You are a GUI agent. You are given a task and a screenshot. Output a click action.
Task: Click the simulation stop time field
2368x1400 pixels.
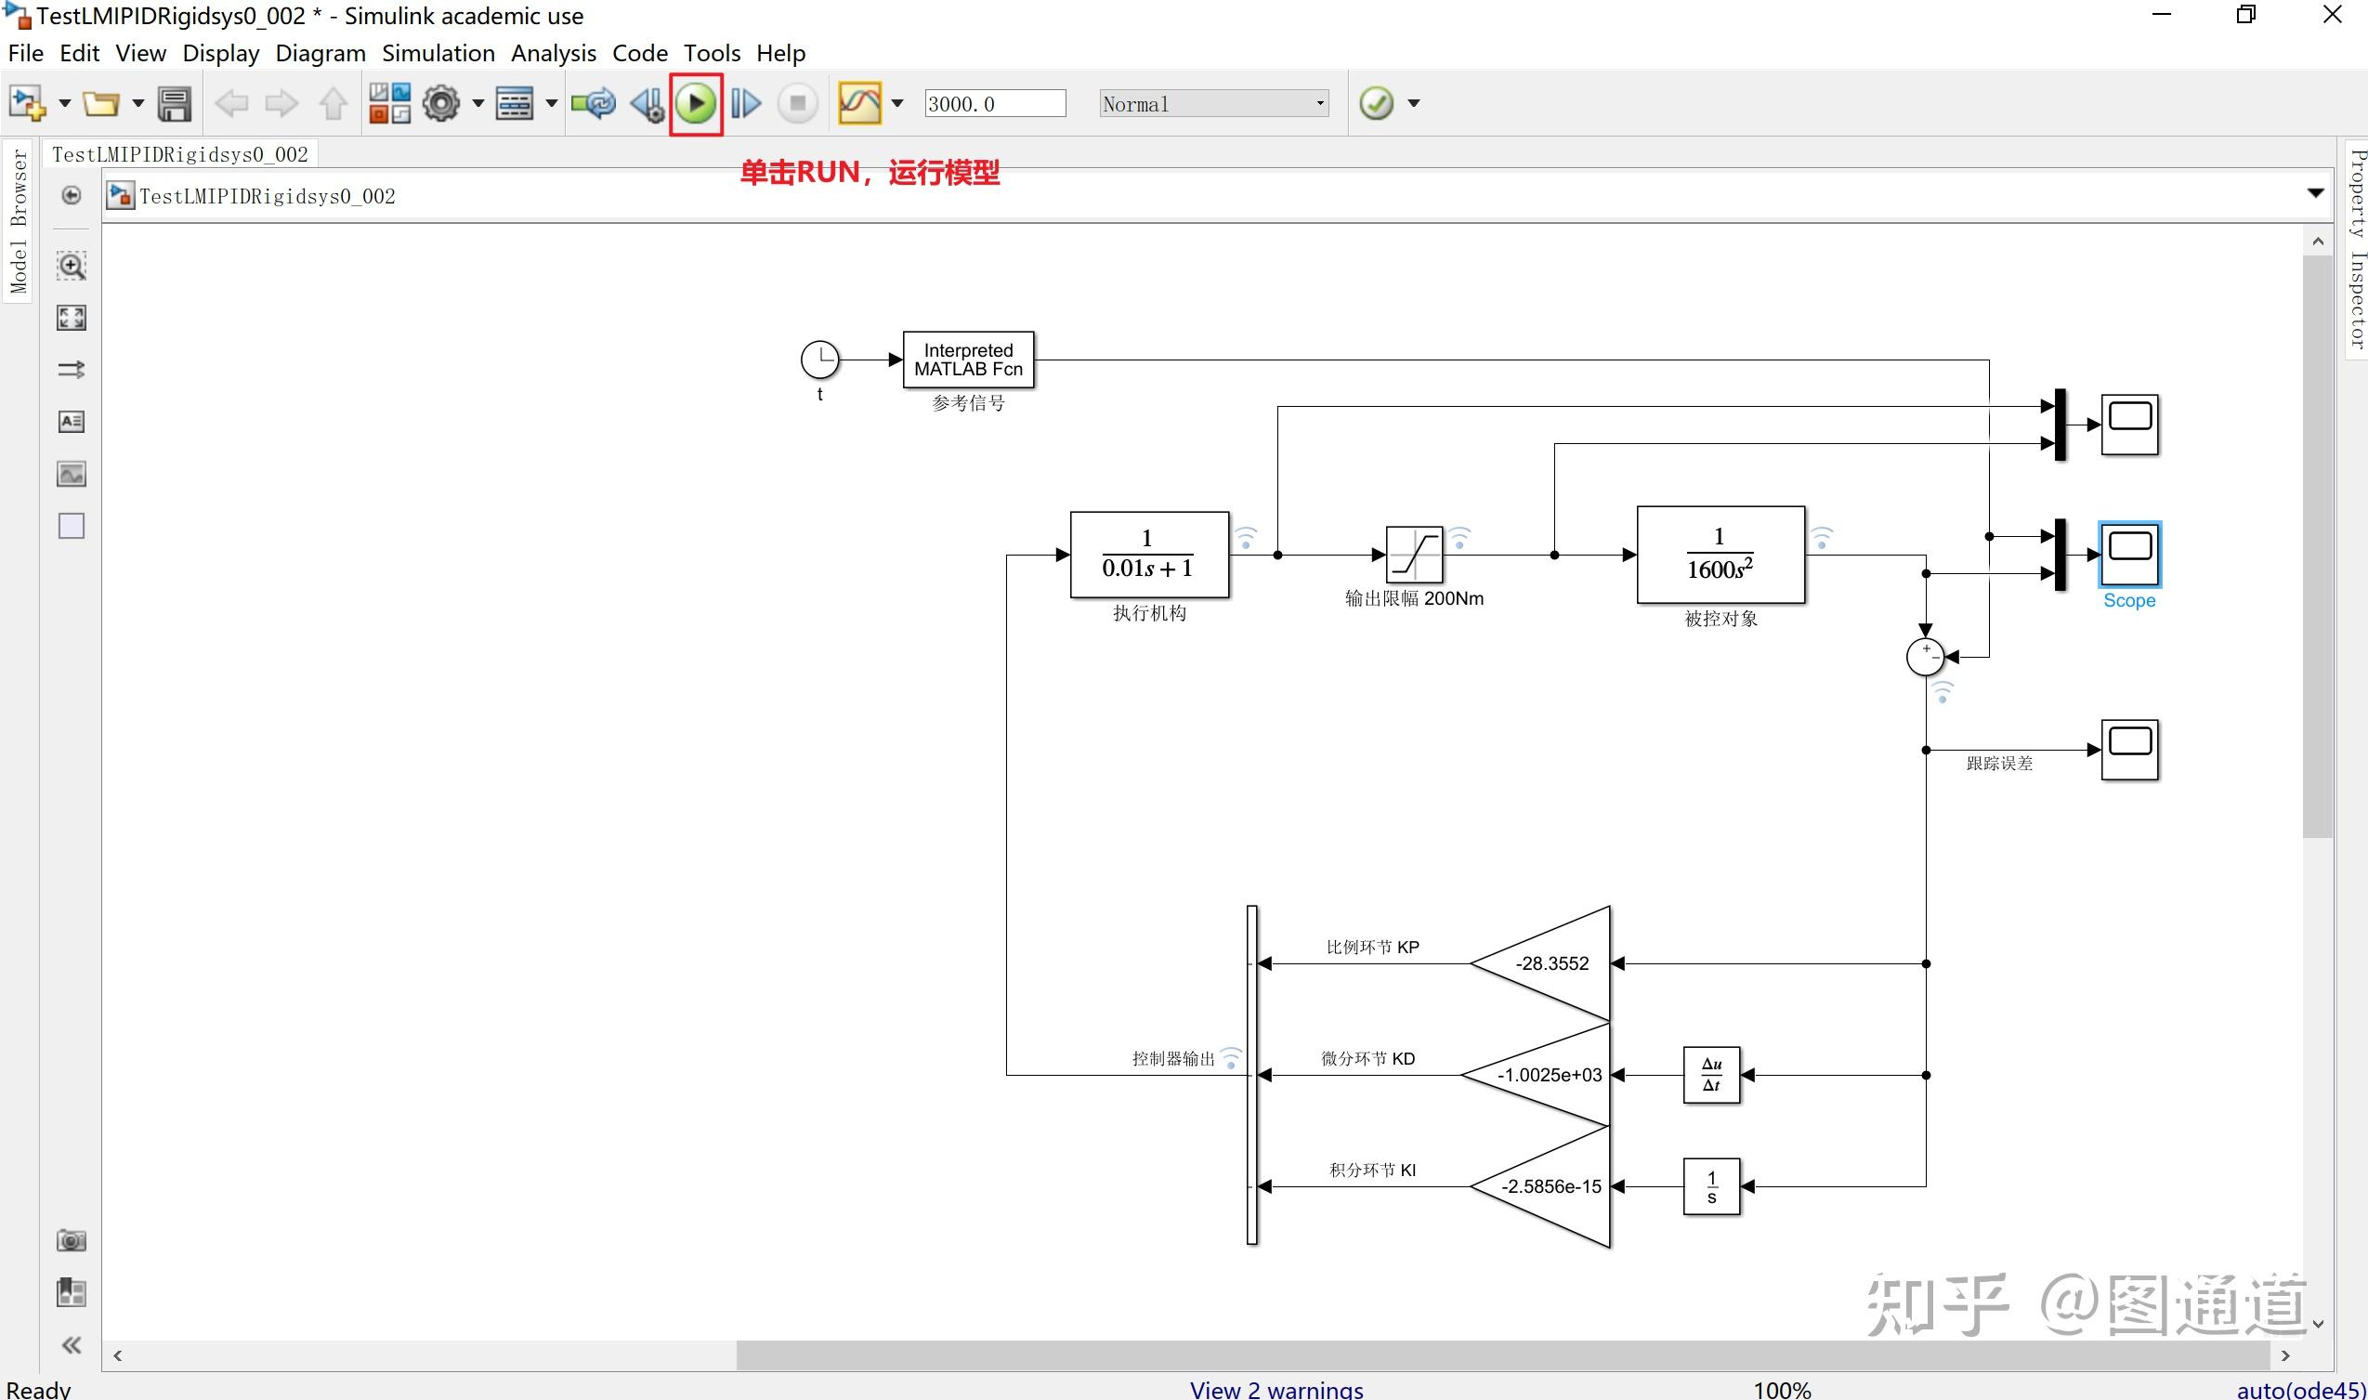click(994, 104)
